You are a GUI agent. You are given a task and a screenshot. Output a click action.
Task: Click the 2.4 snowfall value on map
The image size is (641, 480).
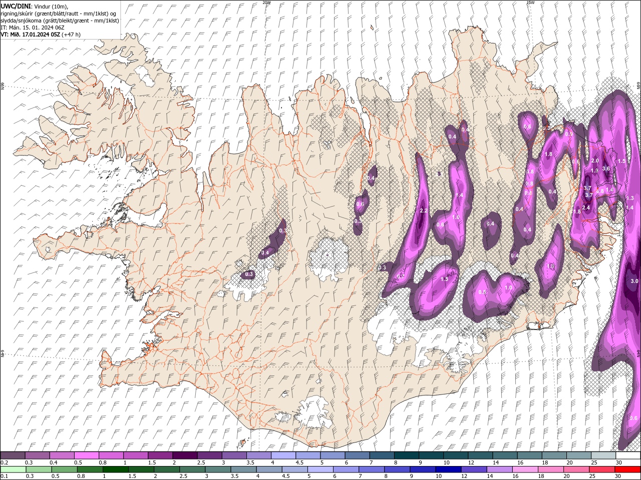(x=586, y=207)
